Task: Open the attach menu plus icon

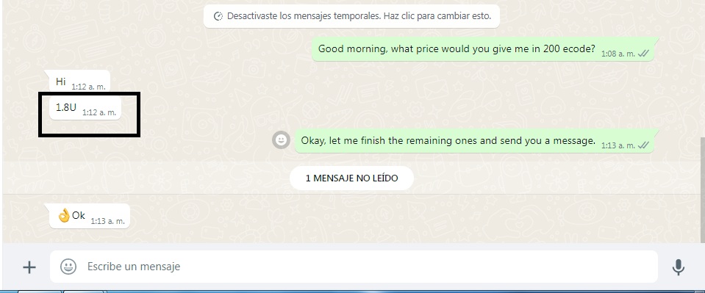Action: click(x=29, y=267)
